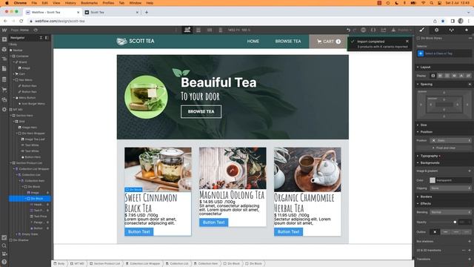
Task: Open the Style brush tab
Action: pos(421,30)
